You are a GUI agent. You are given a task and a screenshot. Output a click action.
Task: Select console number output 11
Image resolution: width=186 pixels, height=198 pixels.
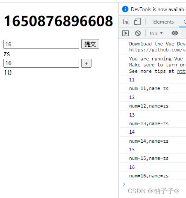132,80
